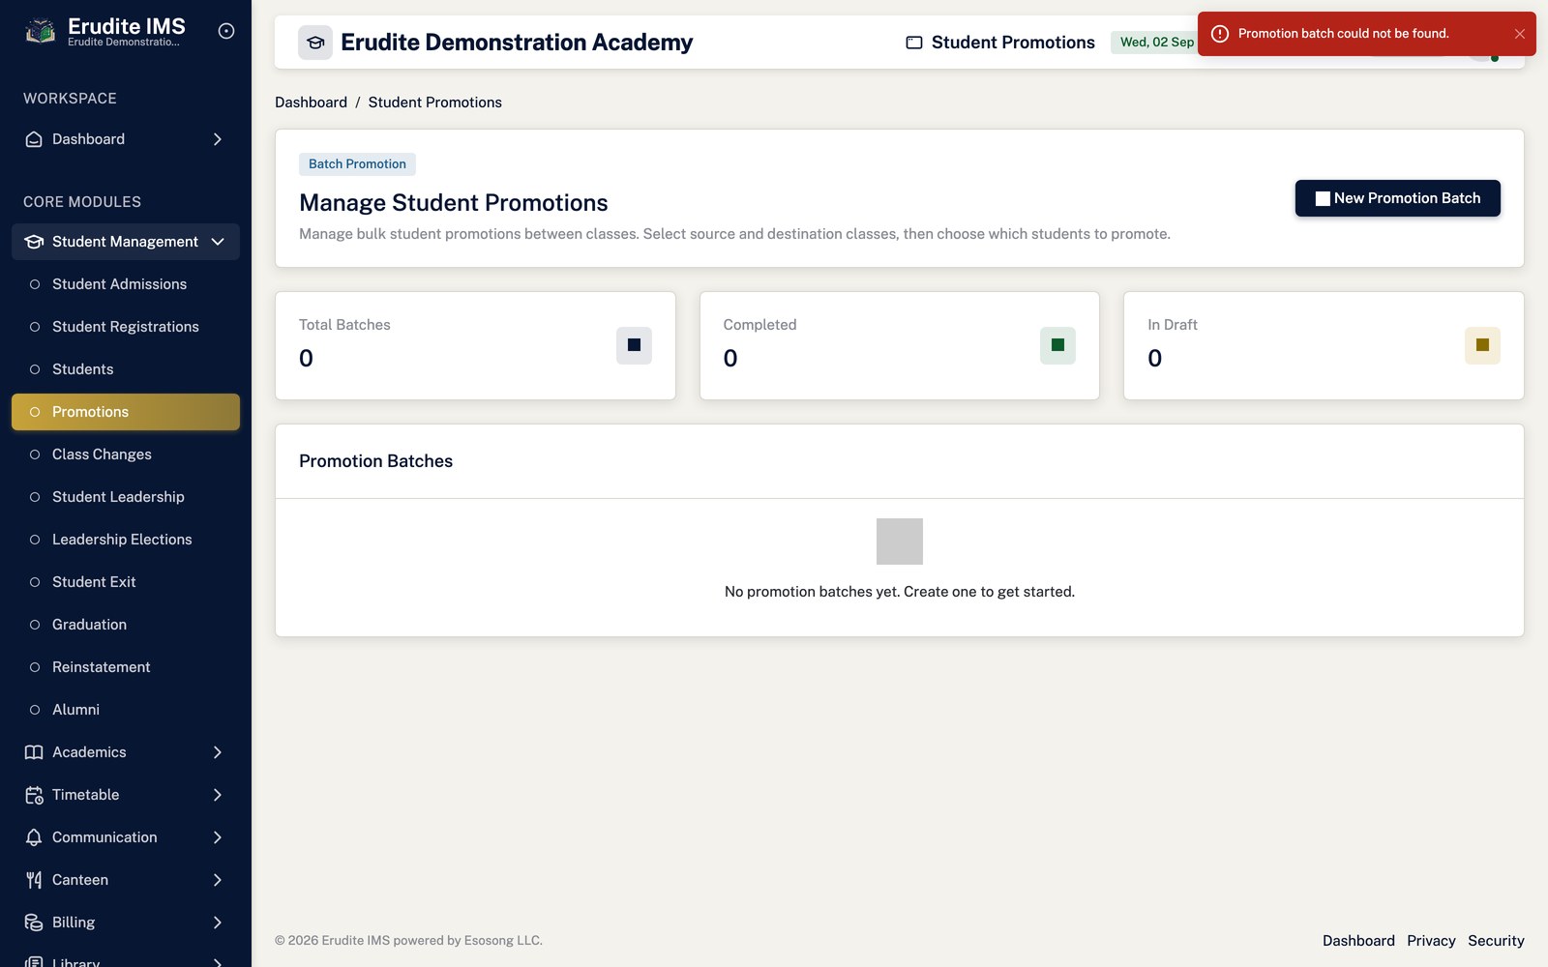
Task: Select the Promotions sidebar item
Action: [x=126, y=412]
